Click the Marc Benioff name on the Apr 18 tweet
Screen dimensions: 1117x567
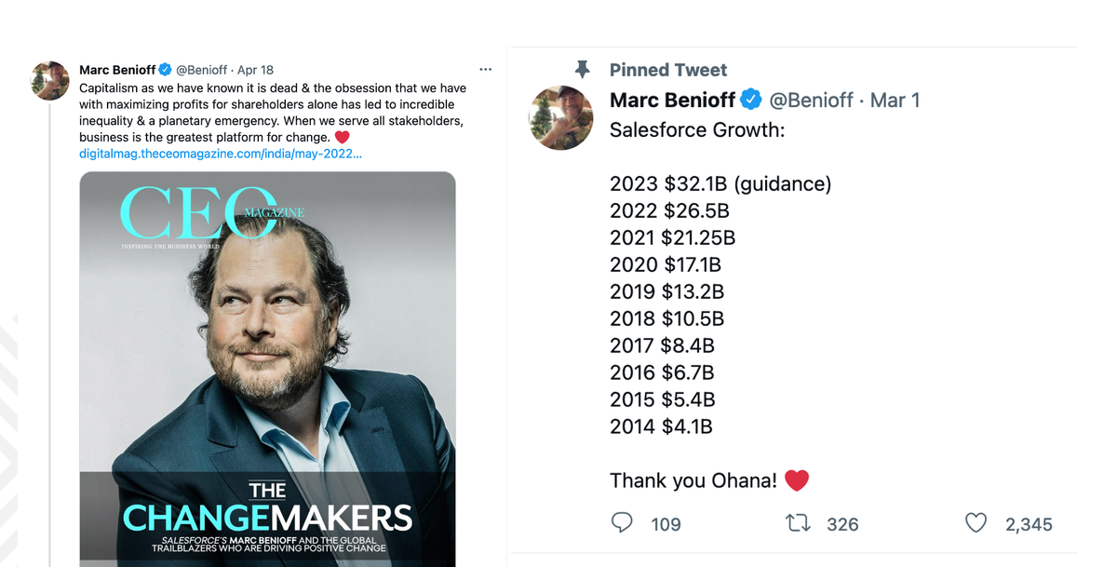tap(117, 70)
